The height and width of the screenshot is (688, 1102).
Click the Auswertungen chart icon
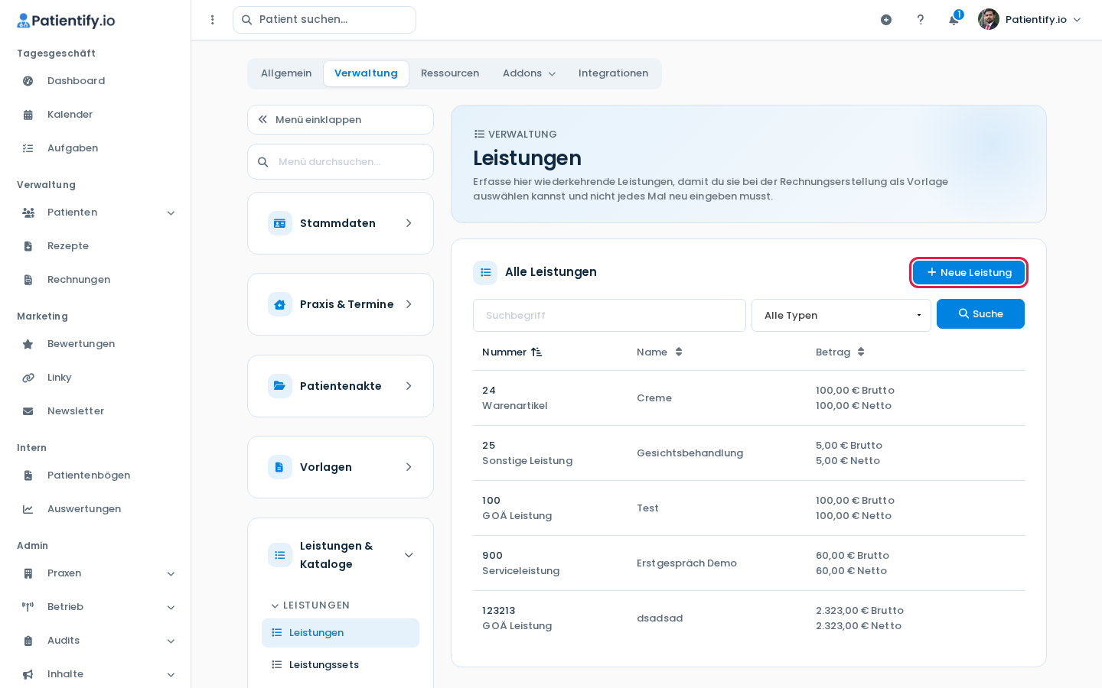click(28, 509)
